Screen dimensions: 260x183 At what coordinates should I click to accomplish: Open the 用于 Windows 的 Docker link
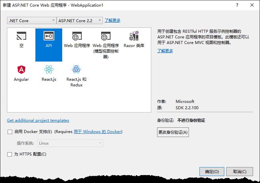tap(98, 132)
